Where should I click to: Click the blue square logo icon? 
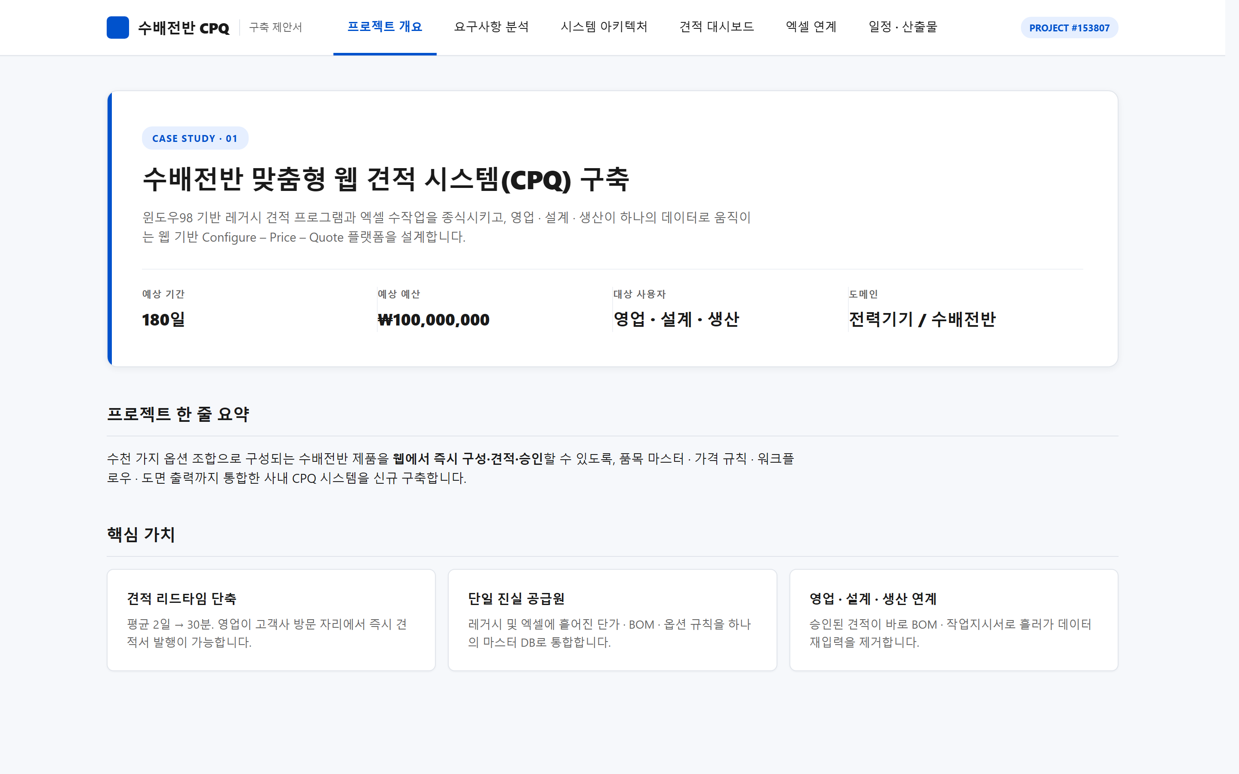pyautogui.click(x=117, y=28)
